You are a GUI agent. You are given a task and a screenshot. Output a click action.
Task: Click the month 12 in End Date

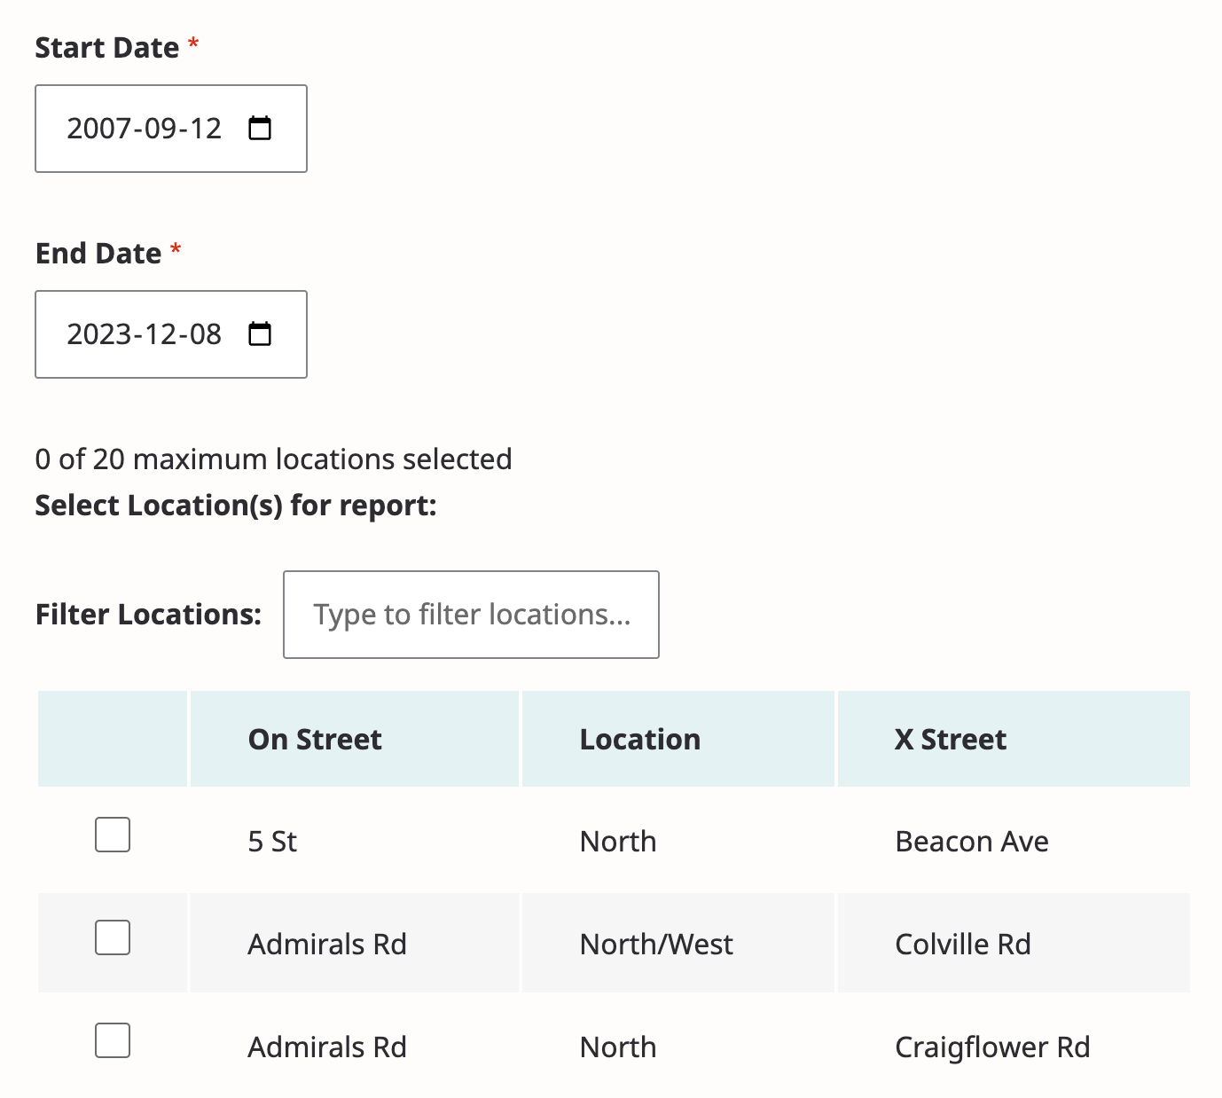pos(161,334)
